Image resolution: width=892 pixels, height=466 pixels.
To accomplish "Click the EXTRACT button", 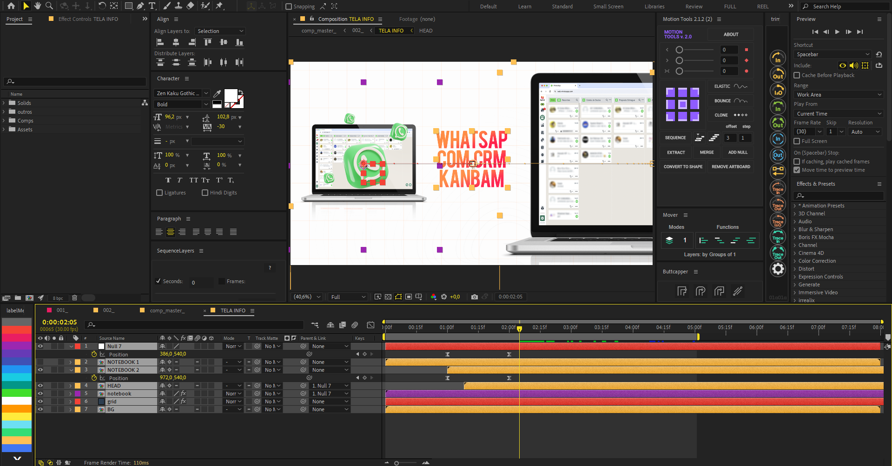I will coord(676,152).
